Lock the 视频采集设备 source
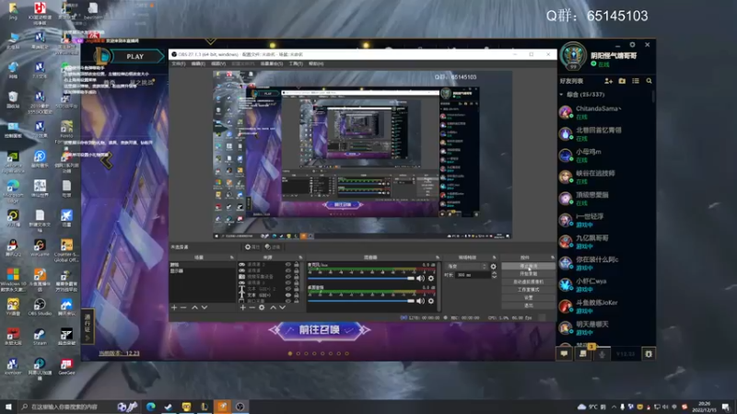737x414 pixels. tap(296, 277)
